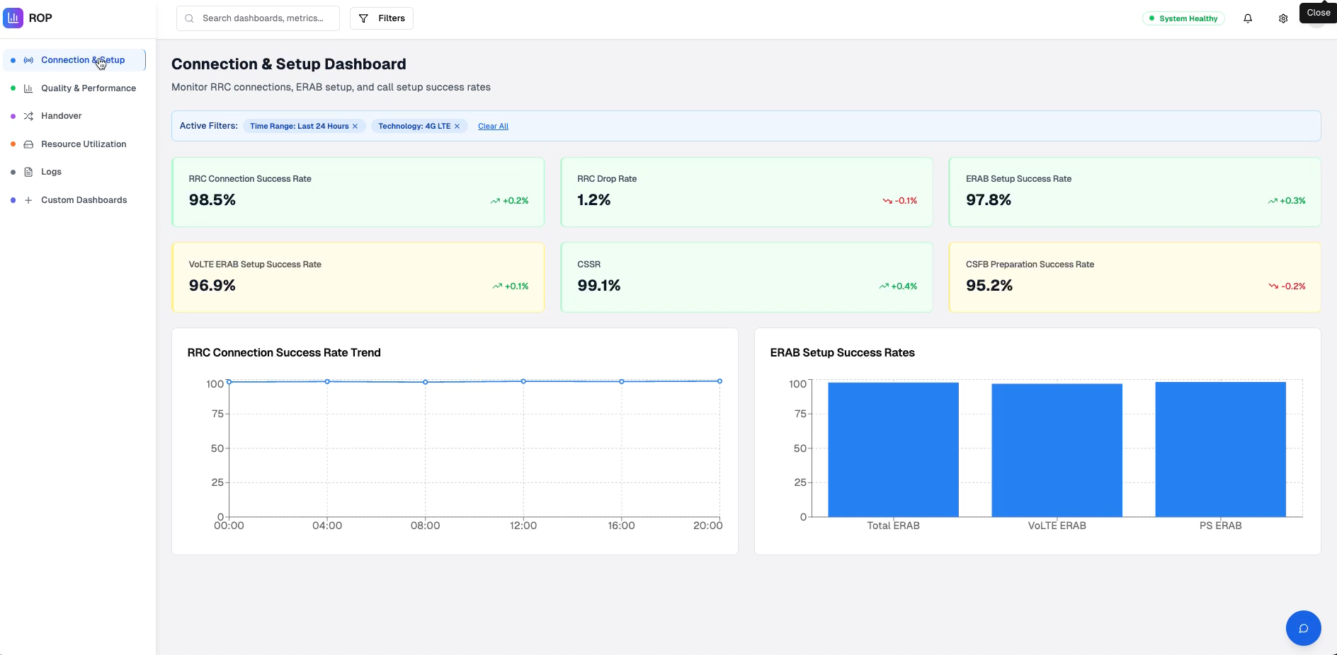Remove the Time Range: Last 24 Hours filter
This screenshot has height=655, width=1337.
pyautogui.click(x=355, y=126)
